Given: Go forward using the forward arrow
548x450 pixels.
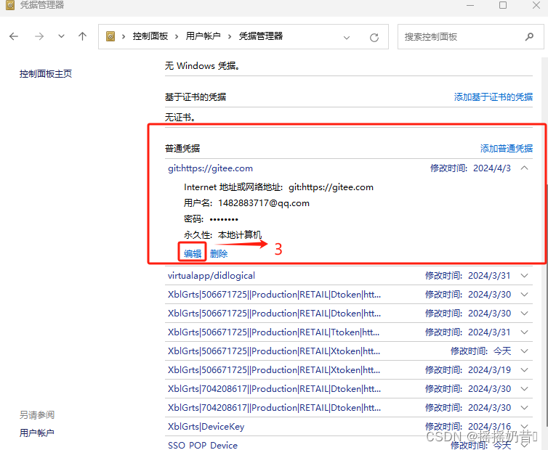Looking at the screenshot, I should coord(39,36).
